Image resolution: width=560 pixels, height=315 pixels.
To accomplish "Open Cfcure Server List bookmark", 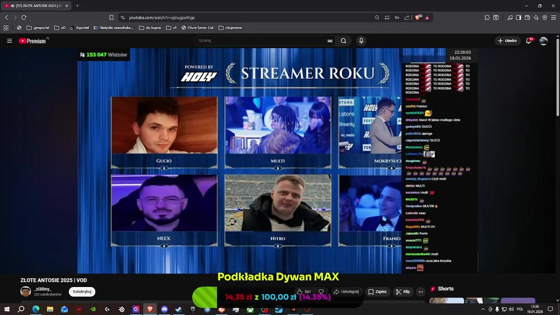I will pos(197,28).
